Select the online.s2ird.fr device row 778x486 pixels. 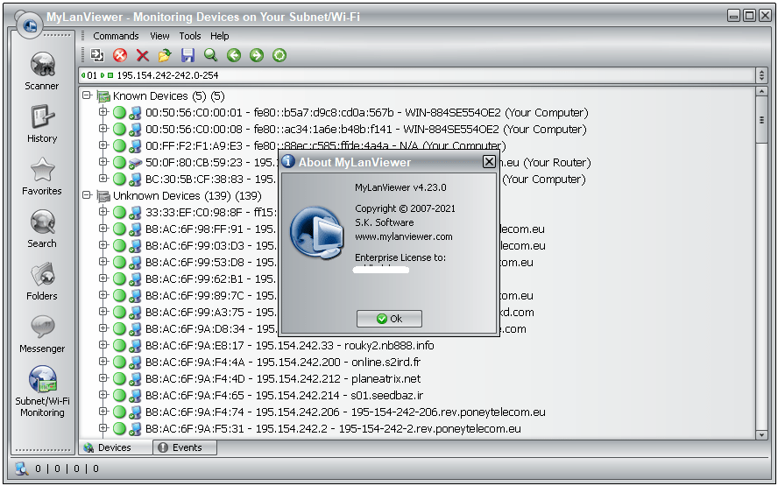click(x=283, y=362)
